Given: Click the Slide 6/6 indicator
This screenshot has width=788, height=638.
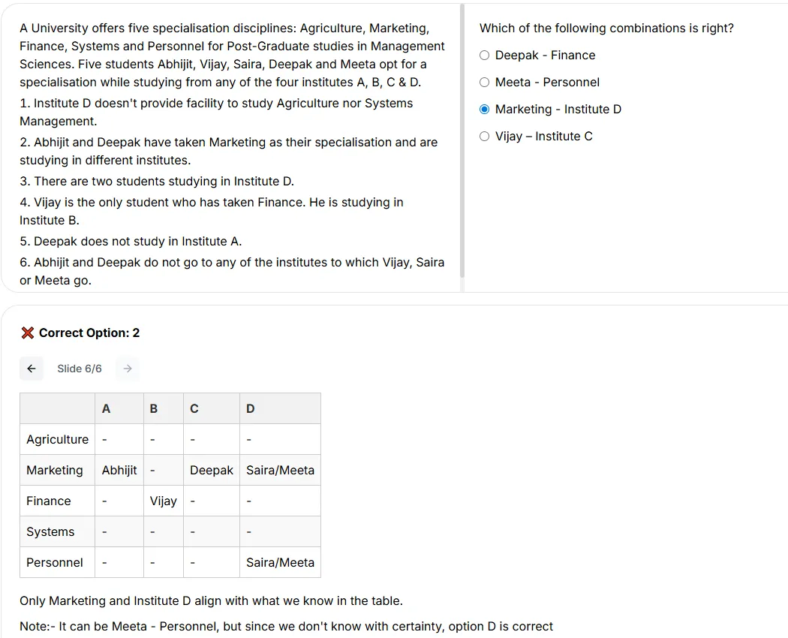Looking at the screenshot, I should coord(80,369).
